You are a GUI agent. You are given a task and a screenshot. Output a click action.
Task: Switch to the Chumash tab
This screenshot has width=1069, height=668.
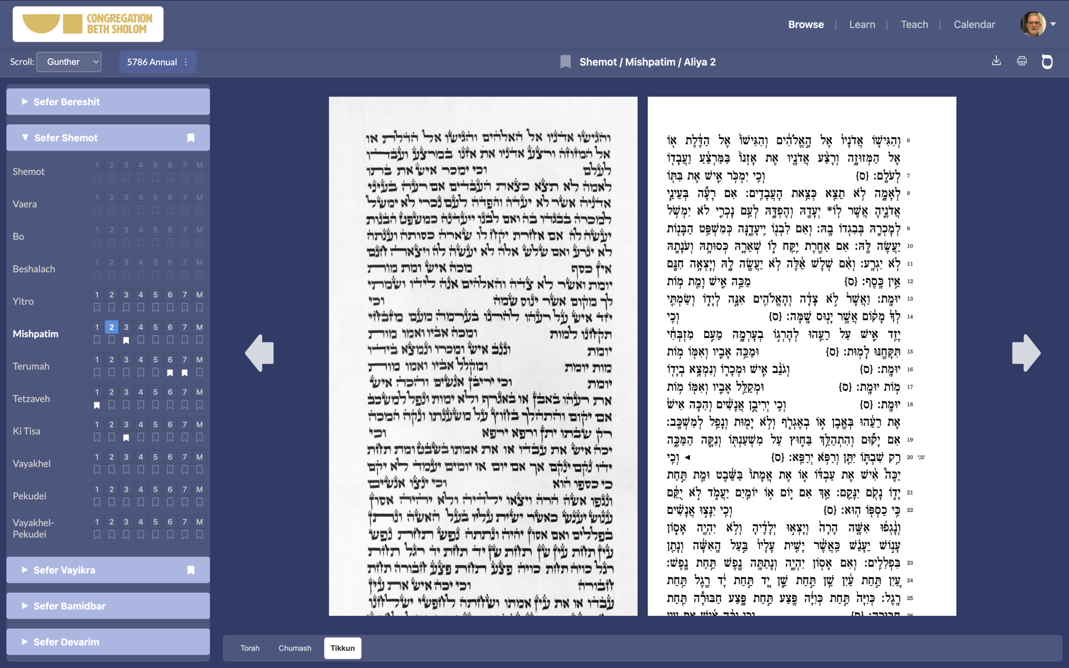point(295,648)
